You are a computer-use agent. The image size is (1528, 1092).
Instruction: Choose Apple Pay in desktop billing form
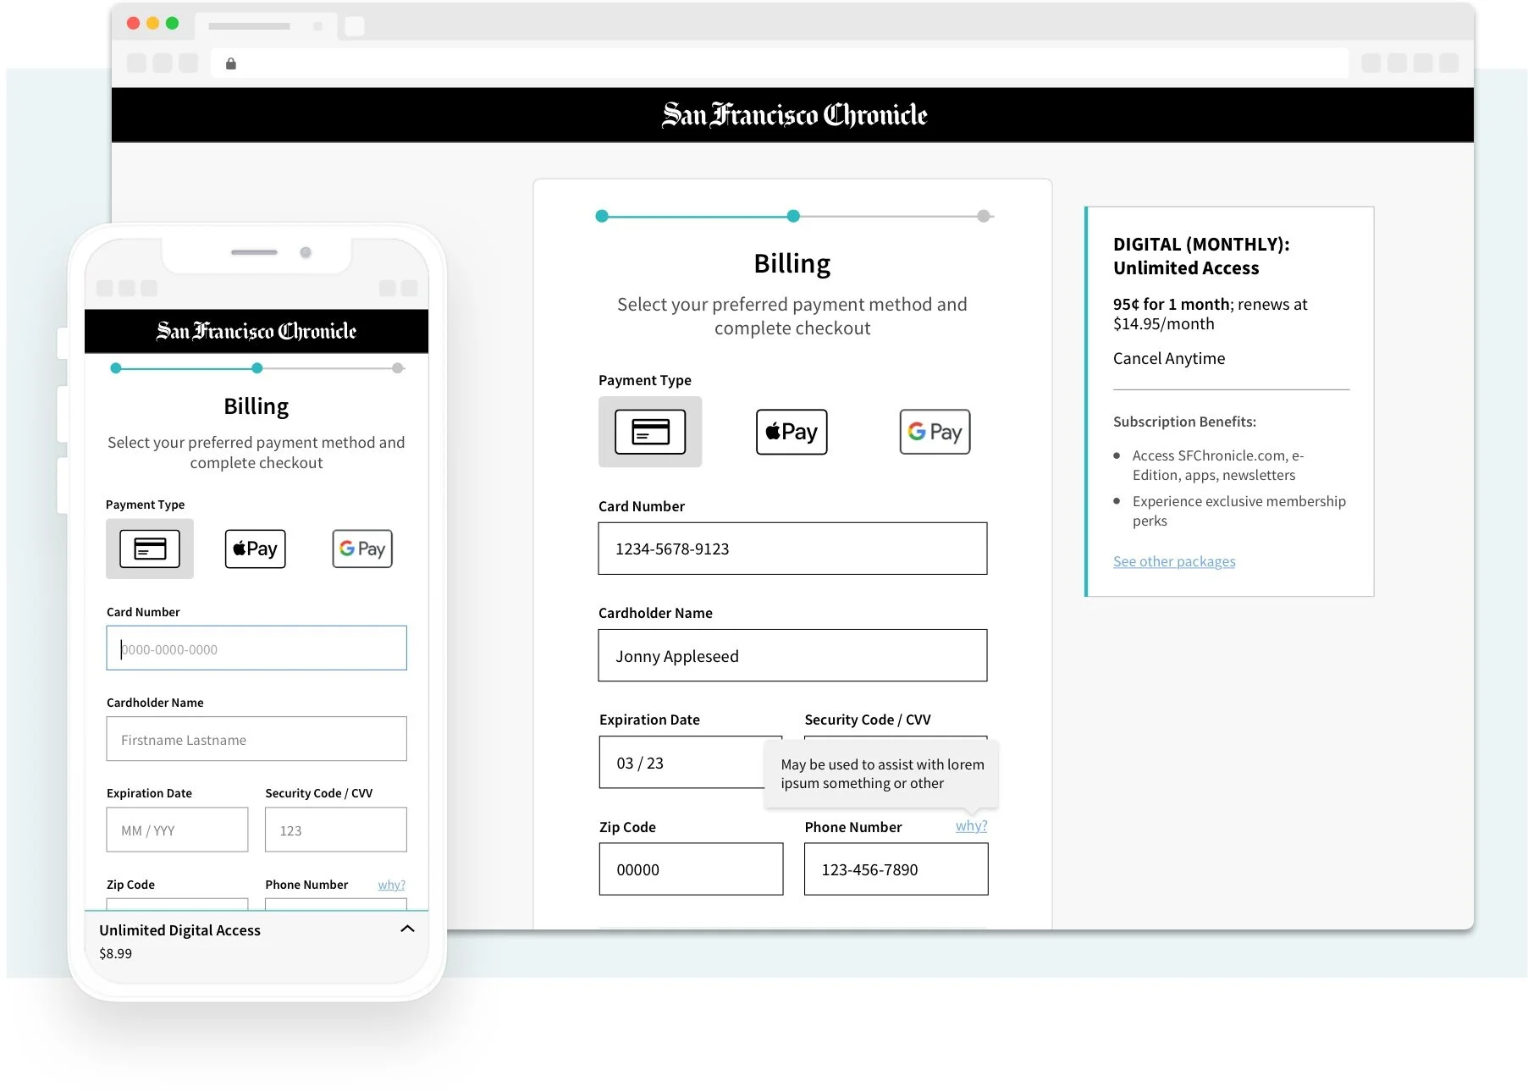click(x=792, y=432)
